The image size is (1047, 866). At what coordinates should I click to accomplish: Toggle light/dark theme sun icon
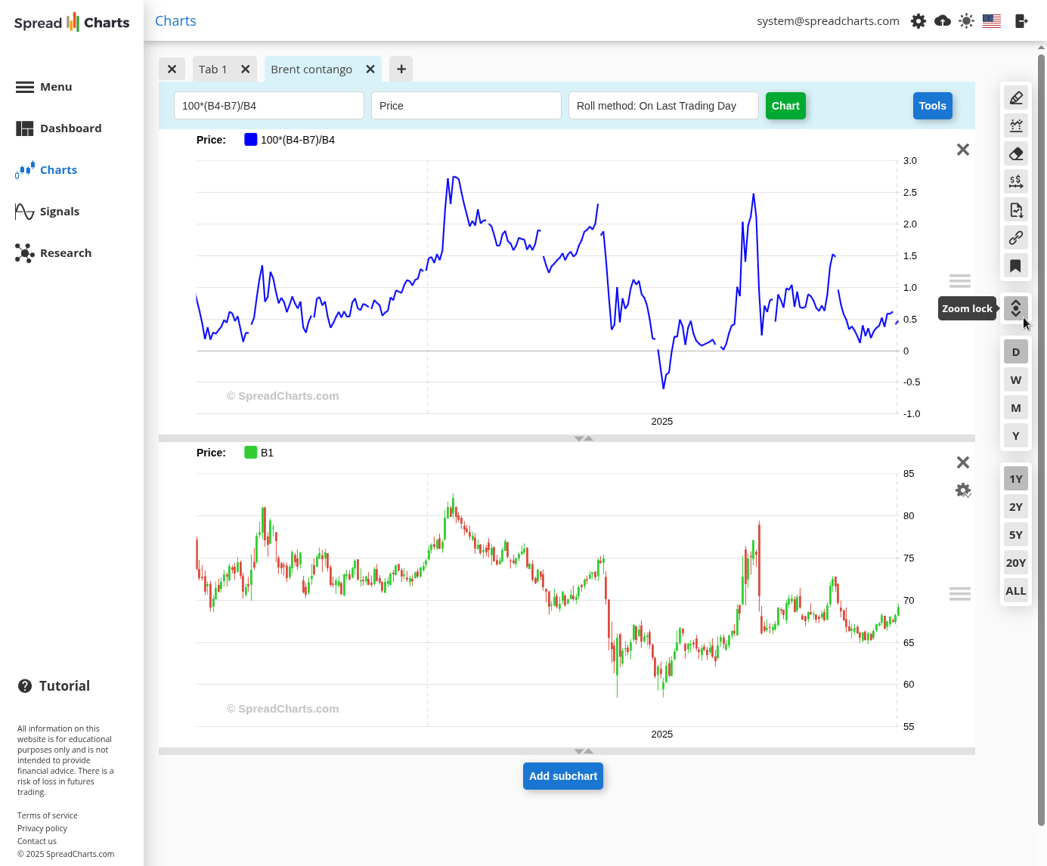(966, 21)
